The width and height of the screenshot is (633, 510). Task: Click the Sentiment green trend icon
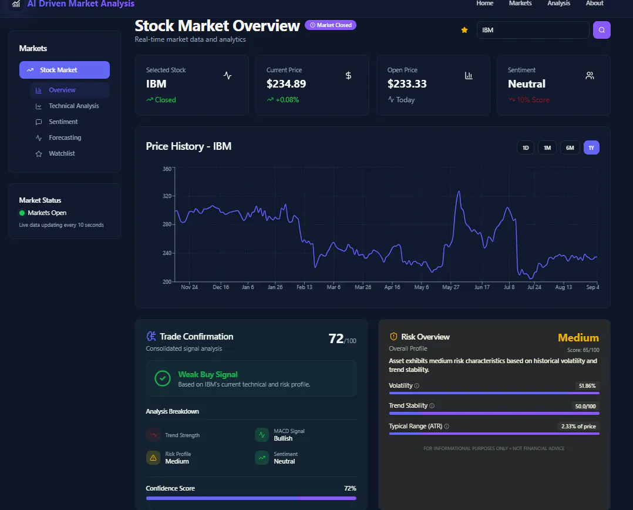262,458
